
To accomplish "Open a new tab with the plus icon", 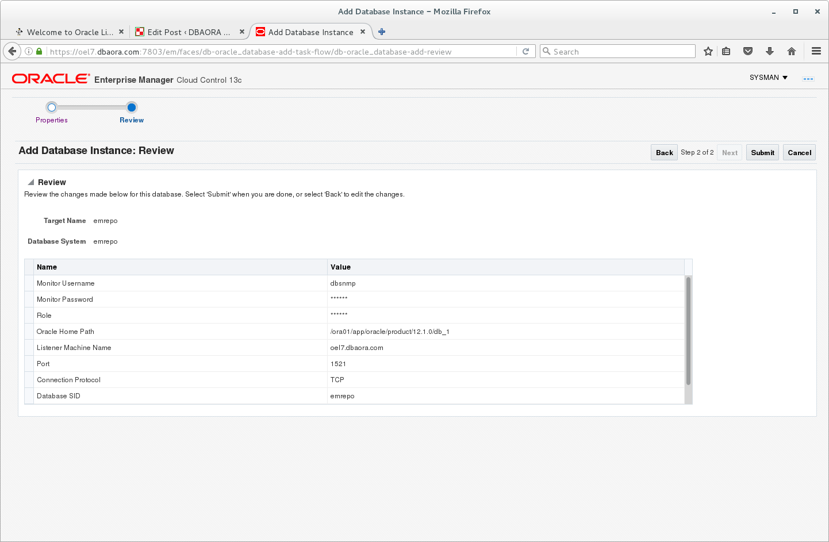I will pyautogui.click(x=382, y=32).
